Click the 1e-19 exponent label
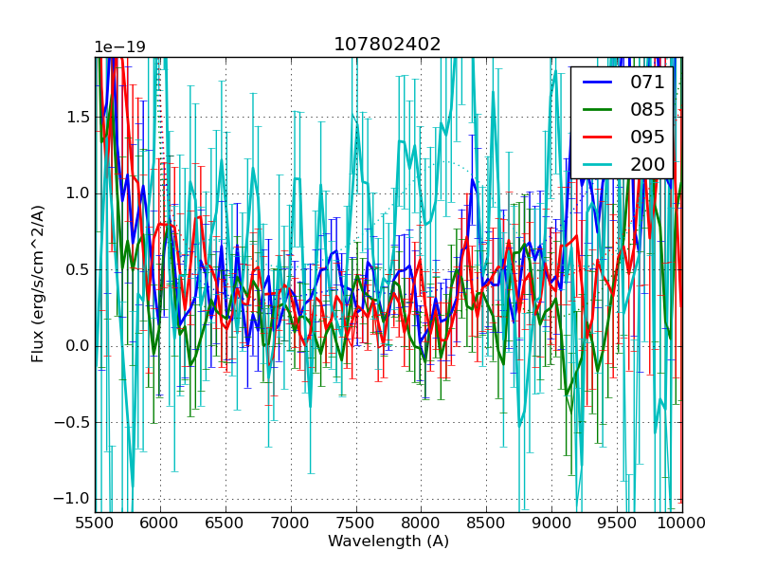Viewport: 758px width, 569px height. tap(118, 47)
